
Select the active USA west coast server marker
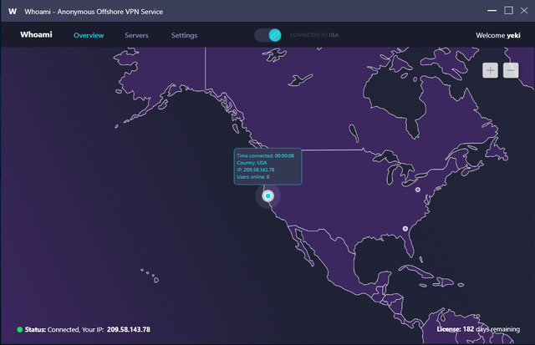pyautogui.click(x=267, y=195)
